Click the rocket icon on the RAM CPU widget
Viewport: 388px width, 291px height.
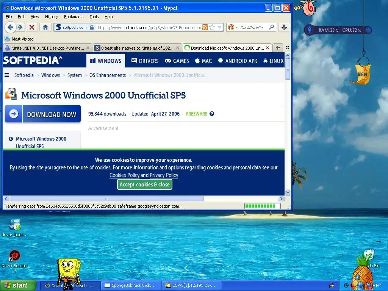tap(309, 30)
